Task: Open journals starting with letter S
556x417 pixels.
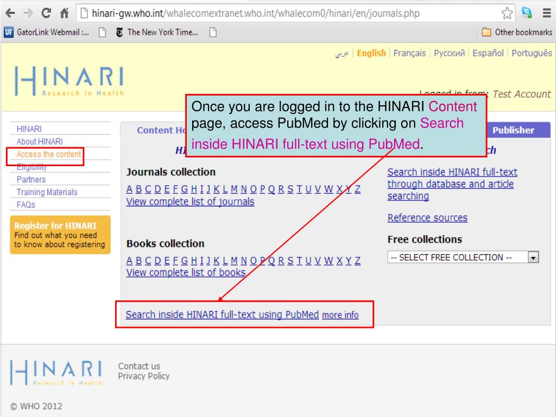Action: pos(290,189)
